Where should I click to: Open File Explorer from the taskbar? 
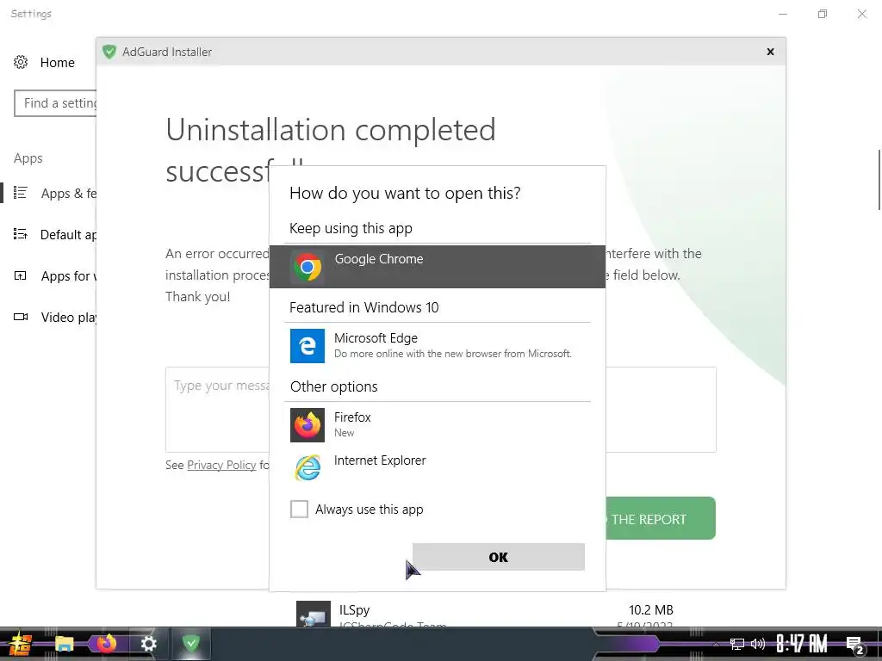[65, 644]
